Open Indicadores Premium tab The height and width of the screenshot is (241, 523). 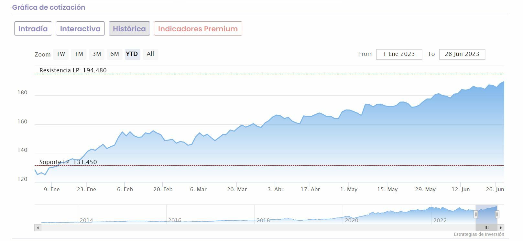(198, 29)
